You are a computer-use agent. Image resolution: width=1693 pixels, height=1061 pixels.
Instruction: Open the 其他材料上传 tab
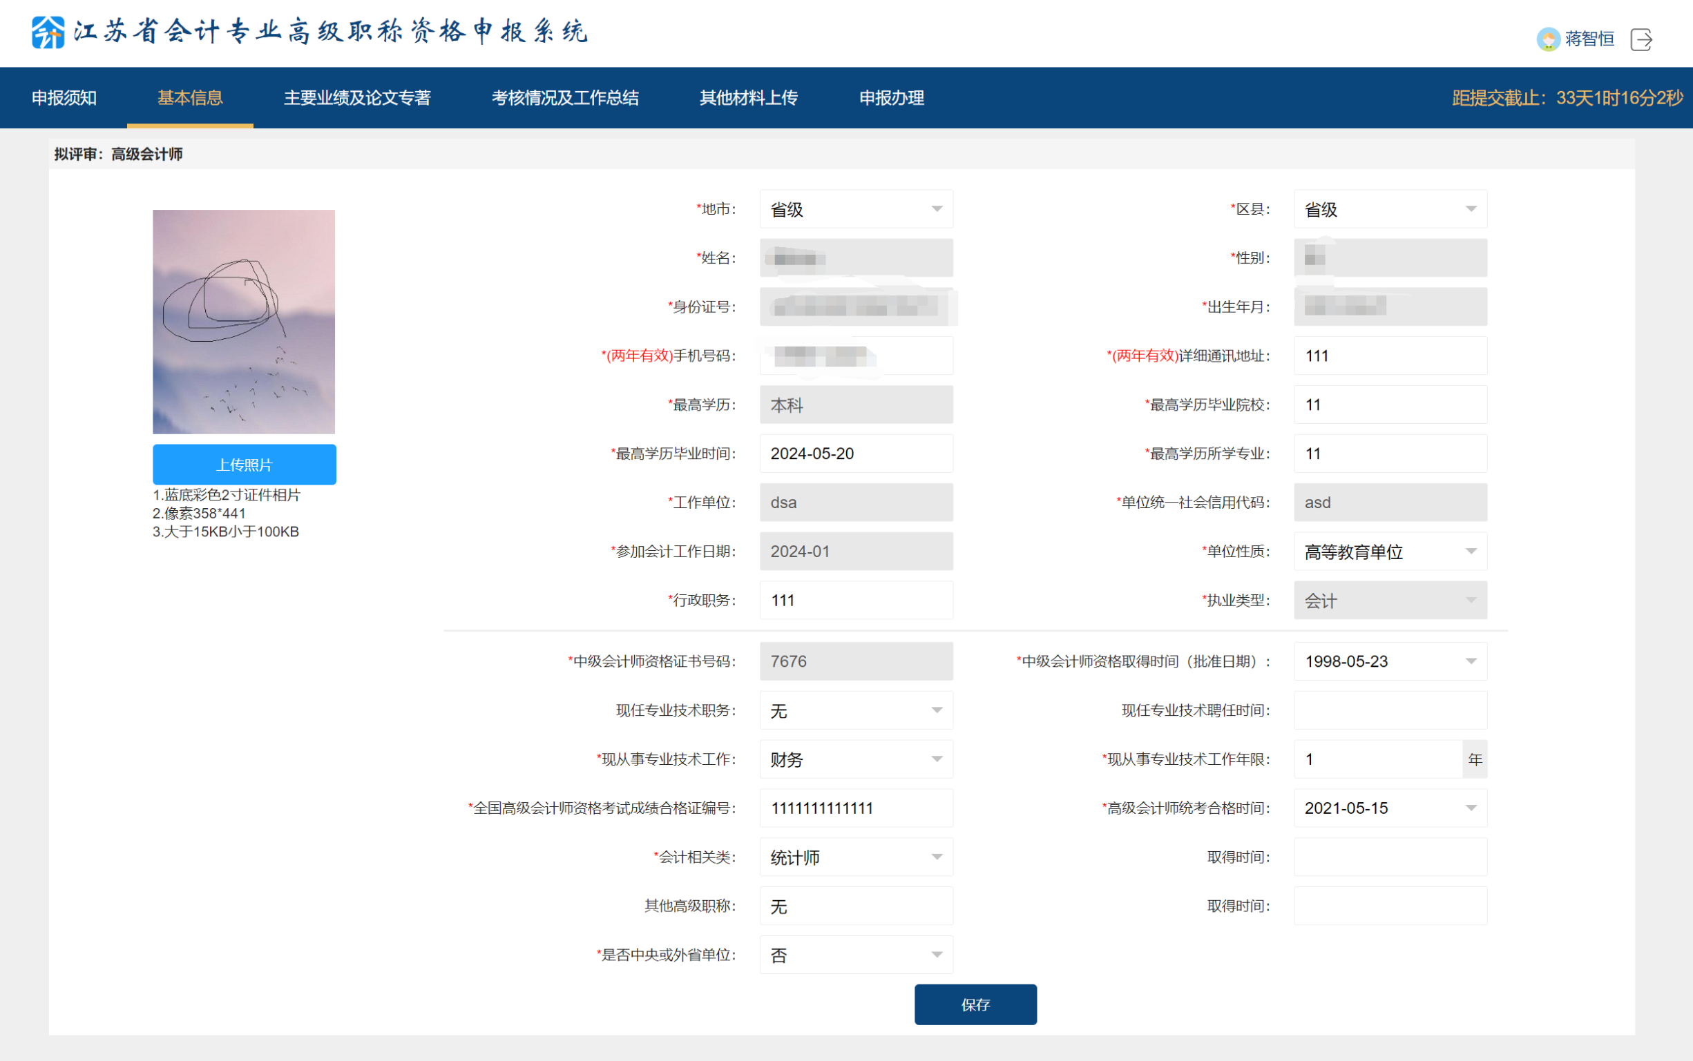[x=749, y=97]
